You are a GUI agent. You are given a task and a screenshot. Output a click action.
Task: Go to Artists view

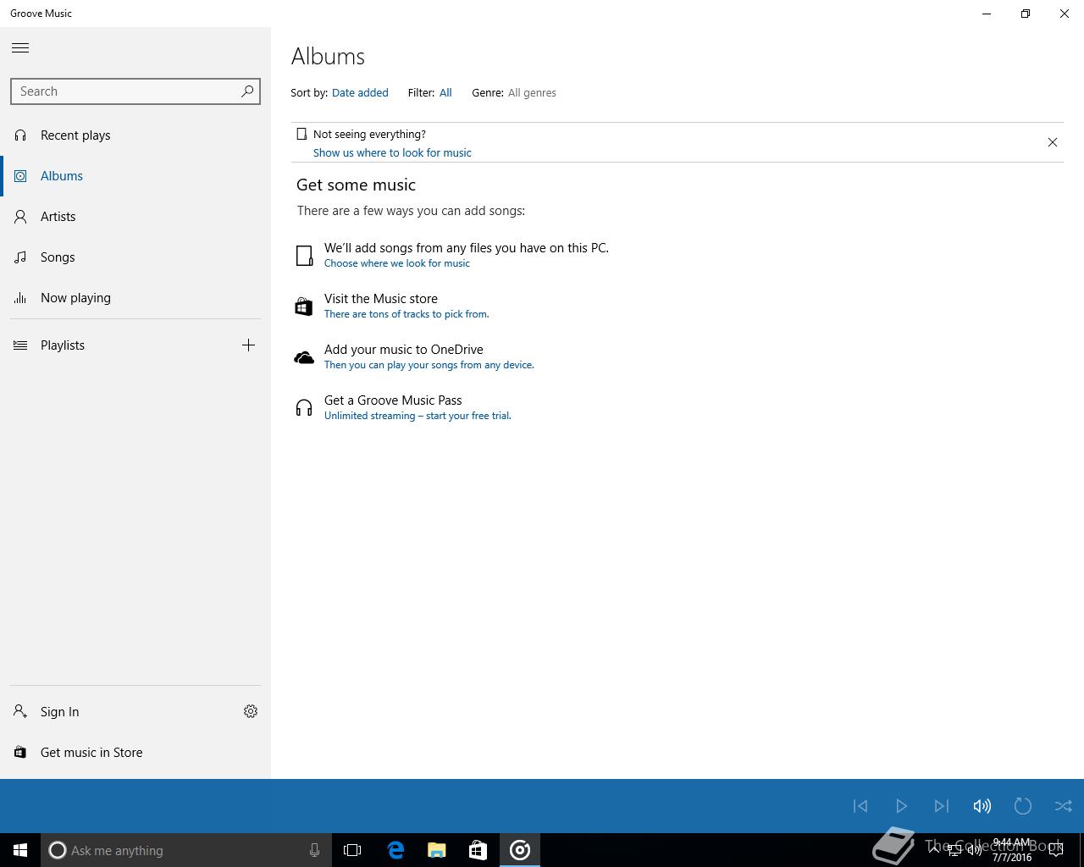pyautogui.click(x=135, y=217)
